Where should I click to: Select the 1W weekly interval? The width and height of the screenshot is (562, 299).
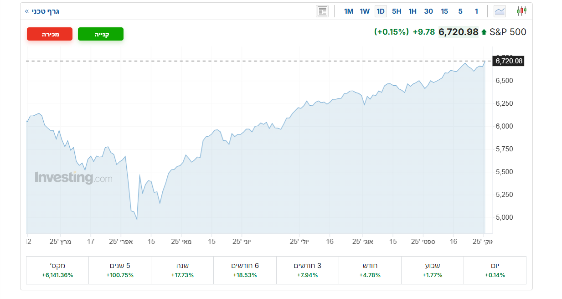tap(365, 11)
